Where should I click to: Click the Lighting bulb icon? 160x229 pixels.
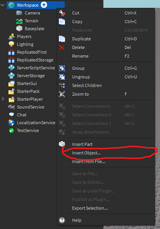pos(11,44)
